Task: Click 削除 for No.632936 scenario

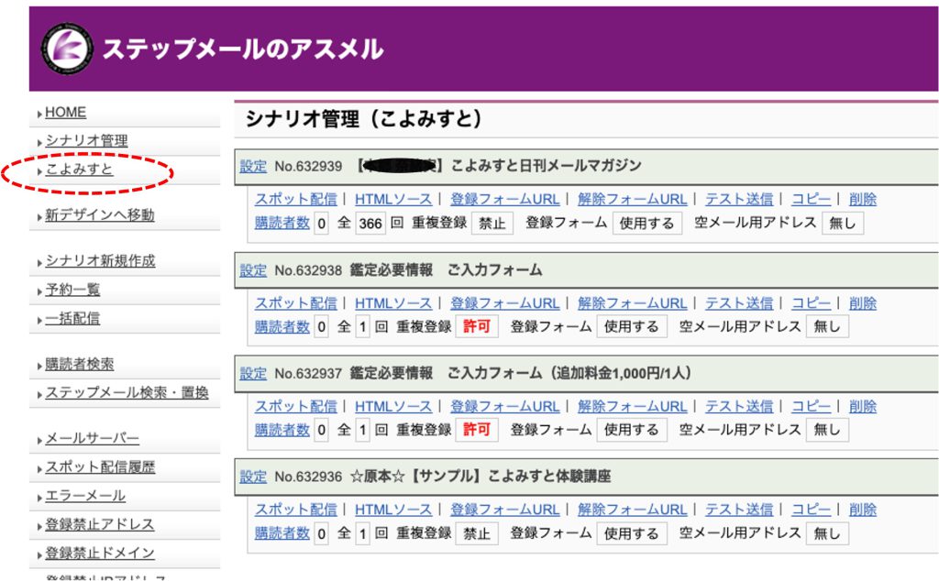Action: click(x=862, y=510)
